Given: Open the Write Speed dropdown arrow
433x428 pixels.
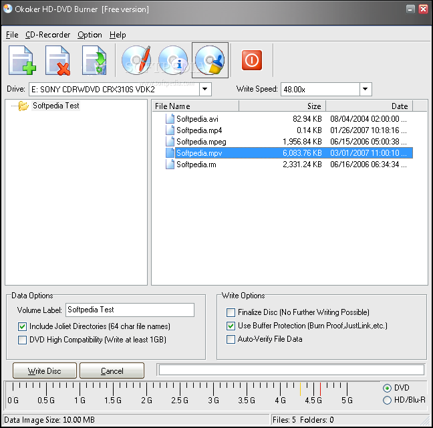Looking at the screenshot, I should click(x=366, y=89).
